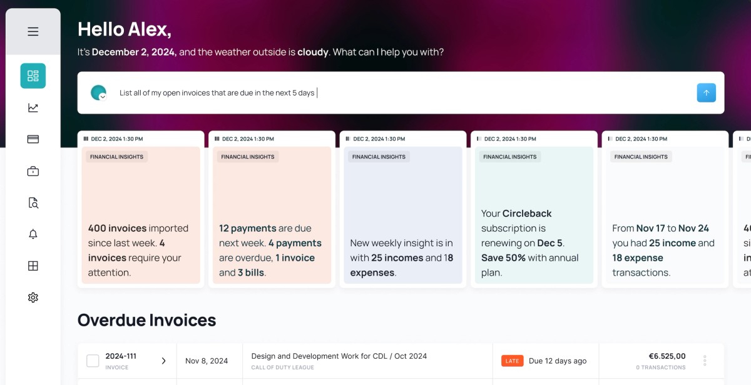
Task: Open the three-dot menu on invoice 2024-111
Action: 706,361
